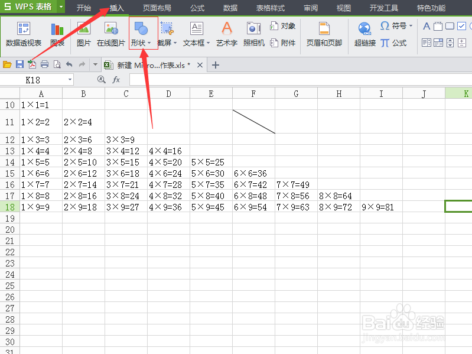This screenshot has height=354, width=472.
Task: Export to PDF from quick access toolbar
Action: tap(32, 64)
